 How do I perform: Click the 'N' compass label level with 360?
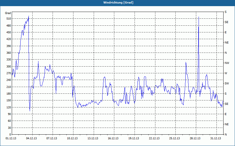(x=226, y=53)
